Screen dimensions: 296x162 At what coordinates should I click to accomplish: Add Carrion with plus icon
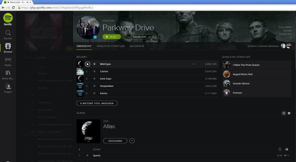click(x=94, y=71)
